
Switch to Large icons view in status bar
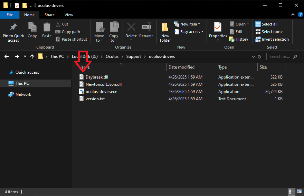tap(299, 192)
